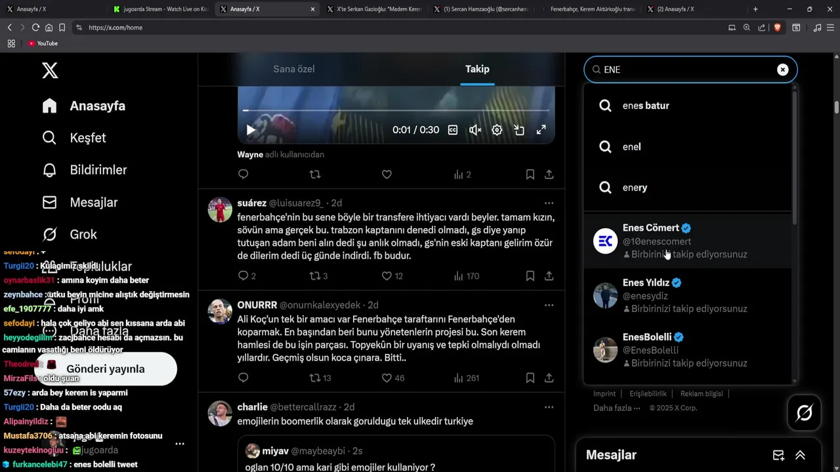Screen dimensions: 840x472
Task: Bookmark suárez post
Action: 530,276
